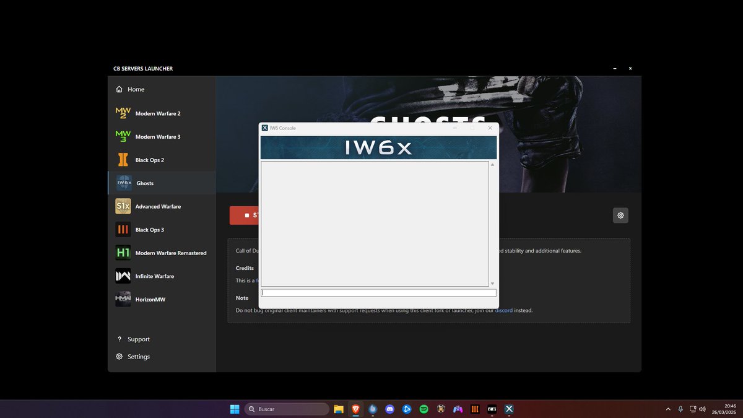Click the Buscar taskbar search box
This screenshot has height=418, width=743.
pyautogui.click(x=287, y=409)
